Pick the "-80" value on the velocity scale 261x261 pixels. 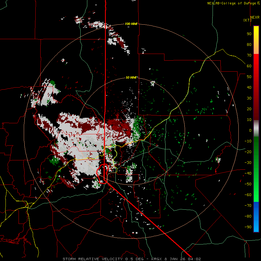coord(248,216)
